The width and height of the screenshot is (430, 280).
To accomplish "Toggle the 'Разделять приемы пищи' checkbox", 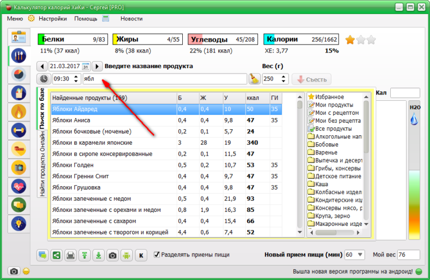I will click(157, 255).
